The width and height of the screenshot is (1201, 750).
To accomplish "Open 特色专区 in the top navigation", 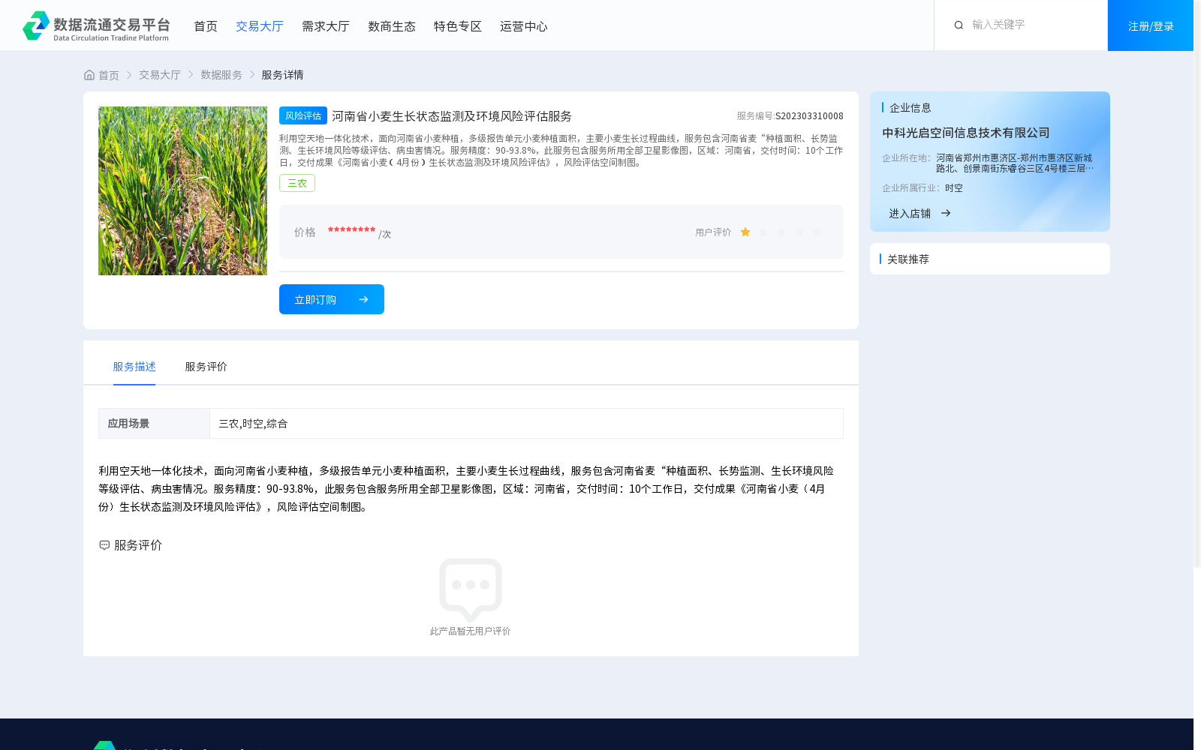I will tap(458, 26).
